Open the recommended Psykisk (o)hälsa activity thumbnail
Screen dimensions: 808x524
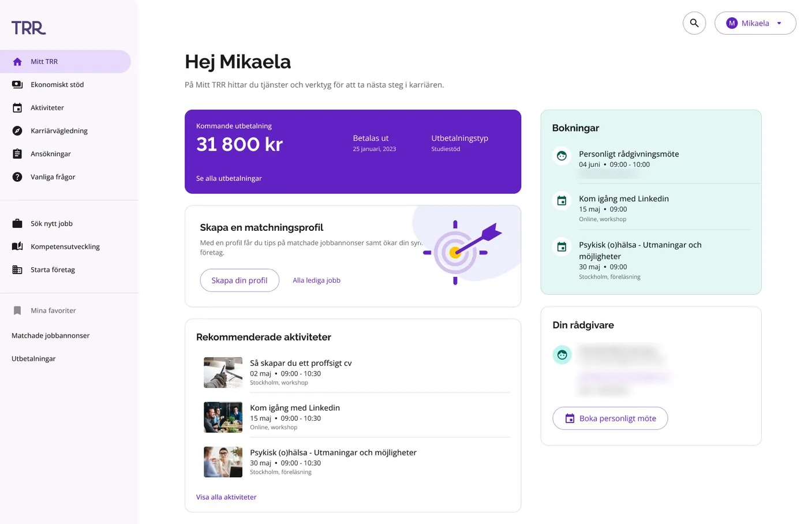pyautogui.click(x=223, y=462)
